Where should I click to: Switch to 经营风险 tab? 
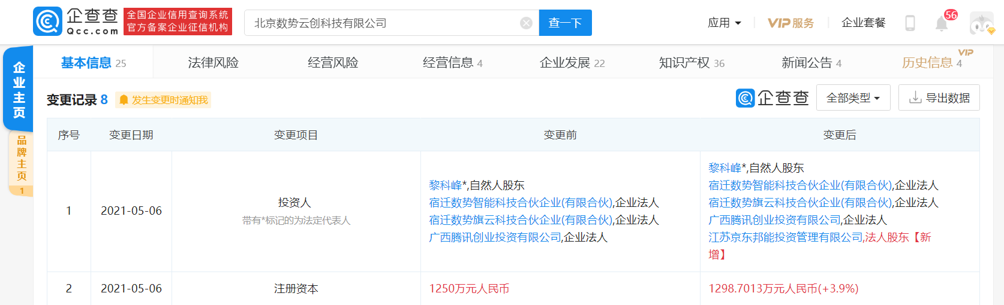[333, 63]
